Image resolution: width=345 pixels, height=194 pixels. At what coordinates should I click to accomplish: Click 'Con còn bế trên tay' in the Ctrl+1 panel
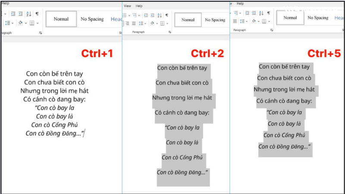click(54, 73)
